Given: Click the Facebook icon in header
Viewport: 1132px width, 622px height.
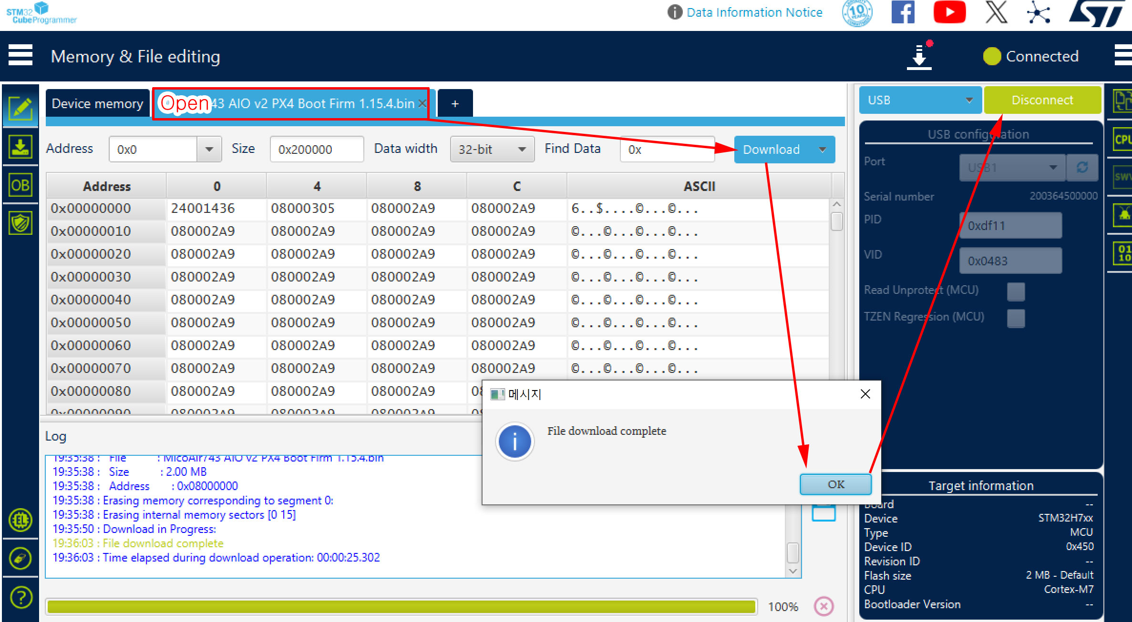Looking at the screenshot, I should tap(903, 13).
